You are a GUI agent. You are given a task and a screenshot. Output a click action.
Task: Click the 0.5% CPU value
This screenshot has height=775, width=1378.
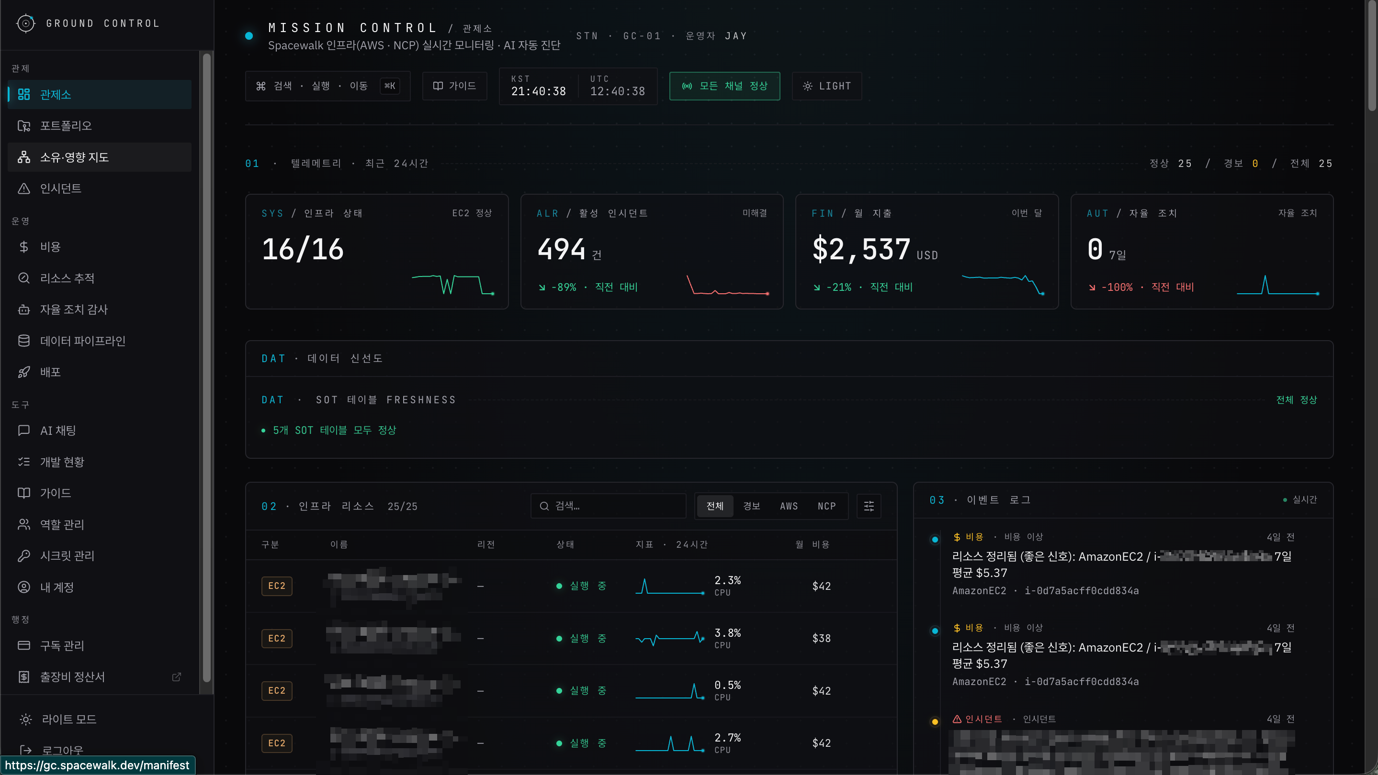pos(727,685)
